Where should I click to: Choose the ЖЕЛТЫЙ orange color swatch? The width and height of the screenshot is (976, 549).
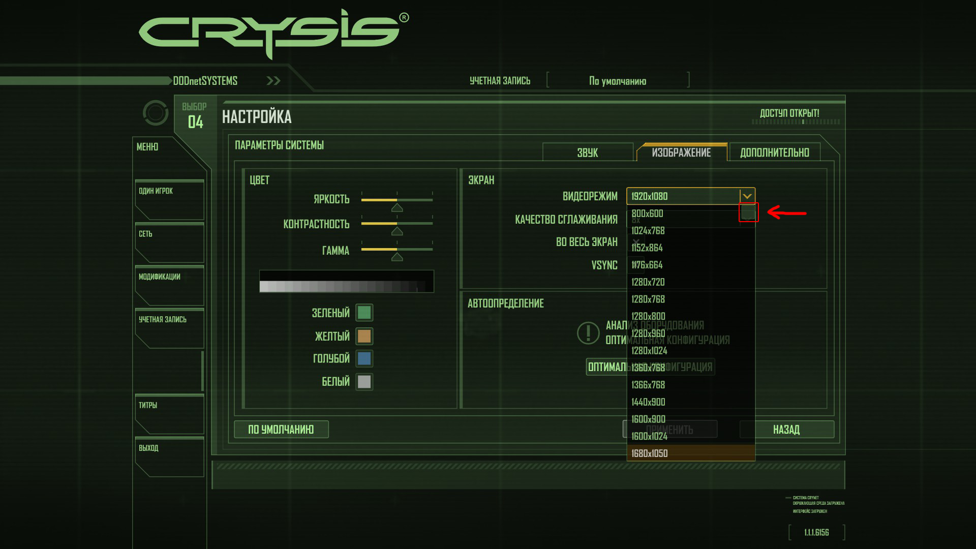click(x=364, y=336)
